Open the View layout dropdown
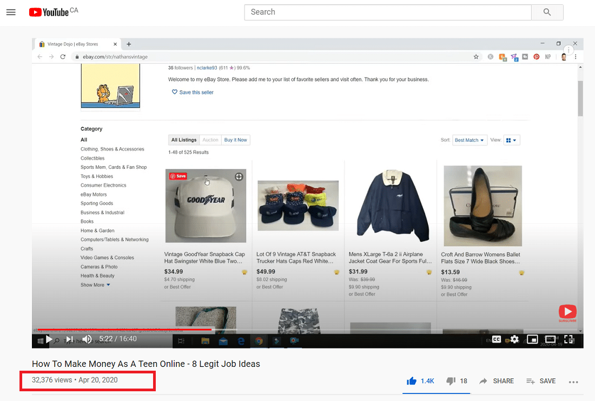The image size is (595, 401). [x=511, y=140]
